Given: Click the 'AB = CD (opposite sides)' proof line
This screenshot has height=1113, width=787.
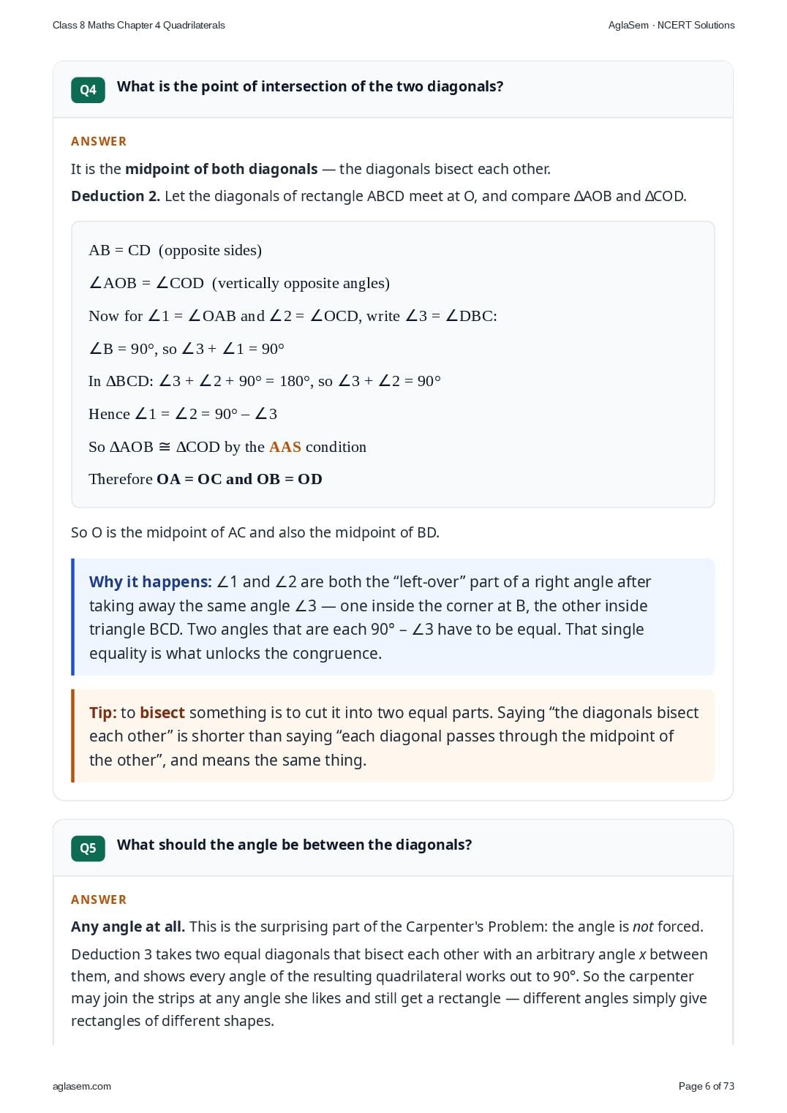Looking at the screenshot, I should tap(175, 250).
